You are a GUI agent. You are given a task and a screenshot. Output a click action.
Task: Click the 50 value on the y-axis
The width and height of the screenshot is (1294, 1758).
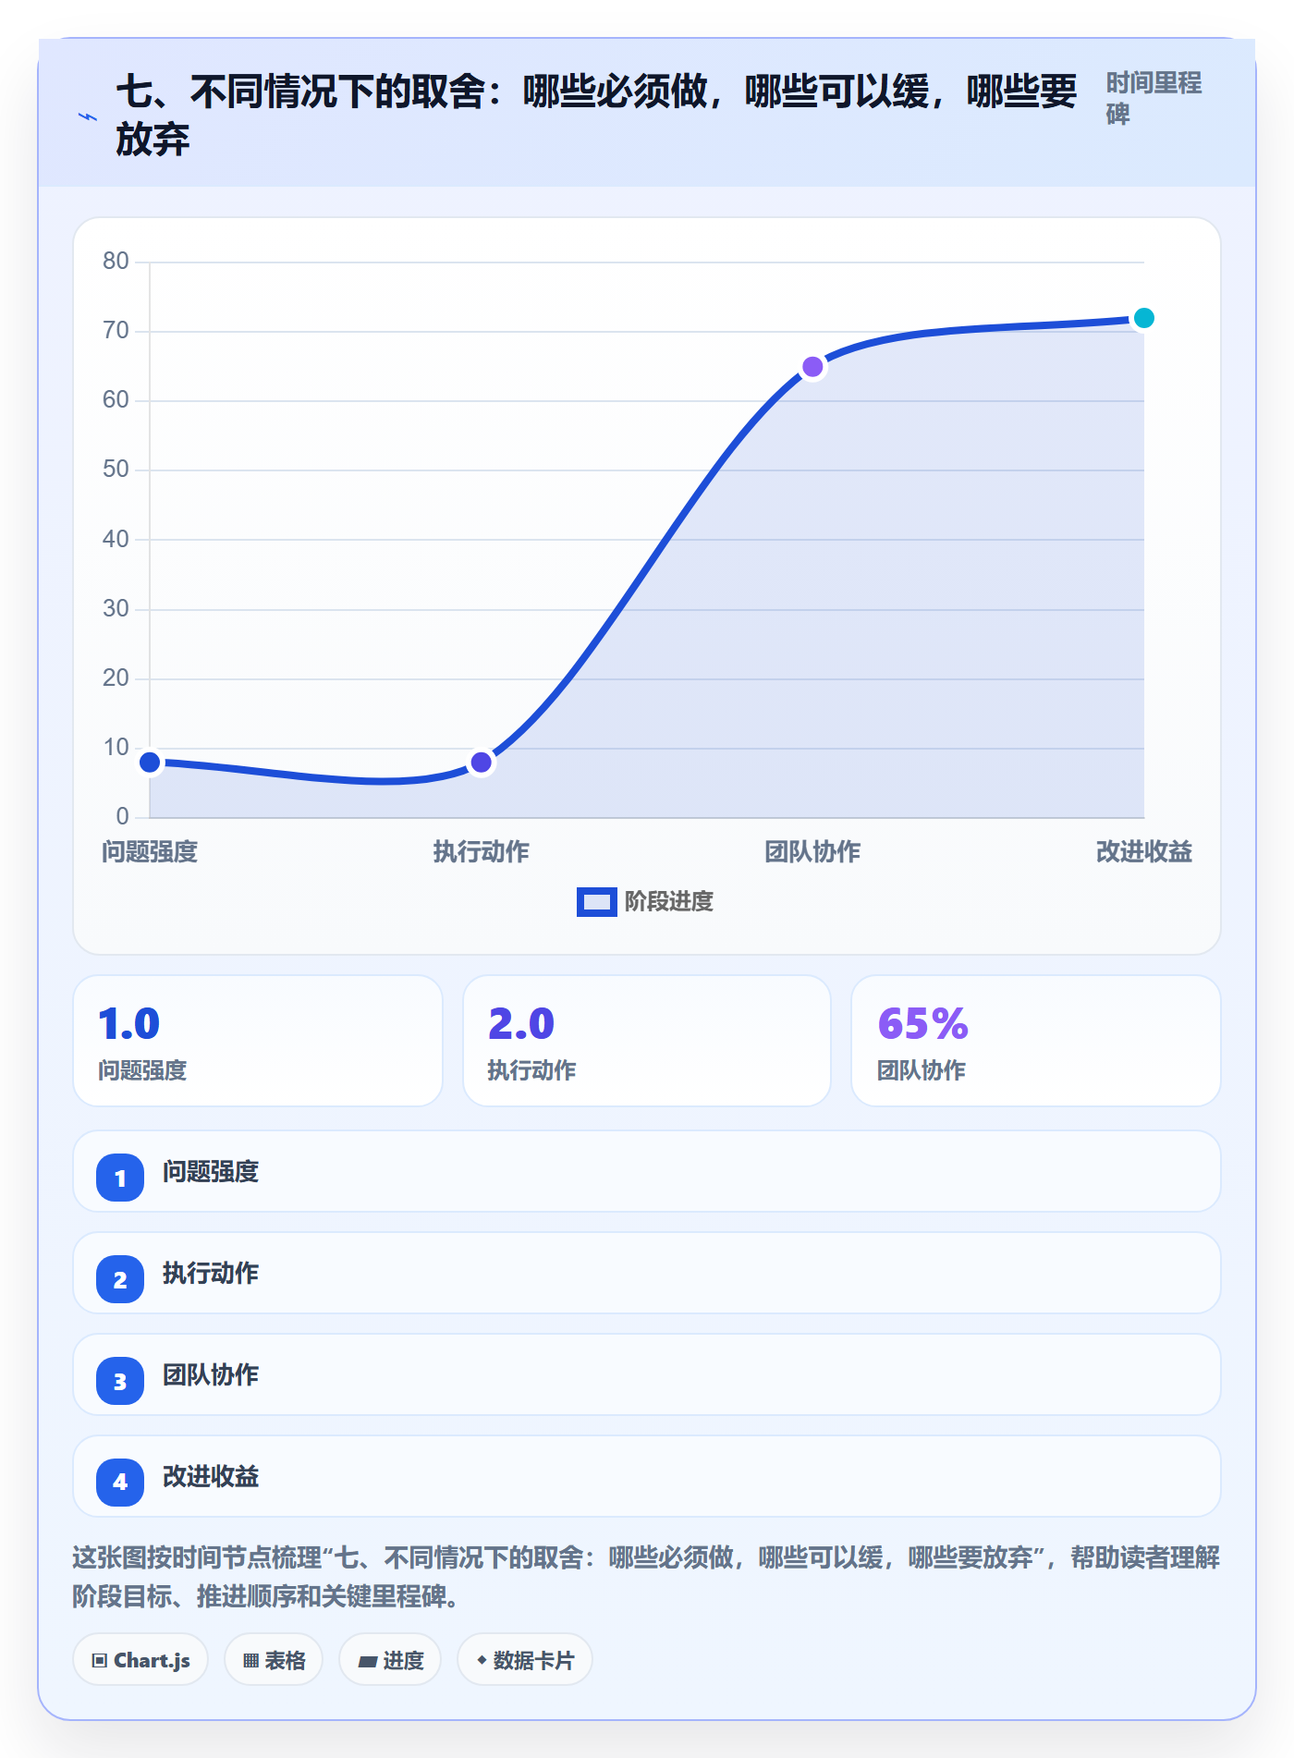116,470
